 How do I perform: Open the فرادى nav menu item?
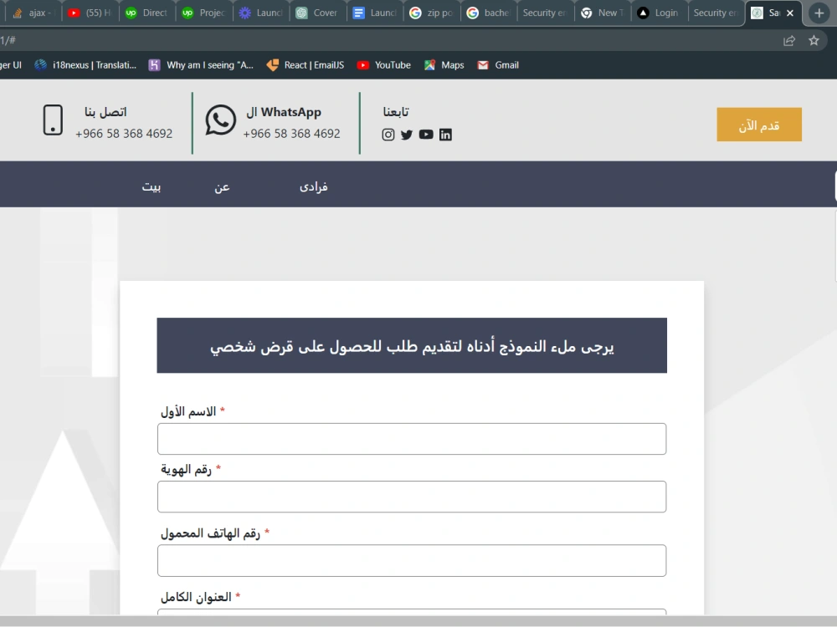click(314, 186)
